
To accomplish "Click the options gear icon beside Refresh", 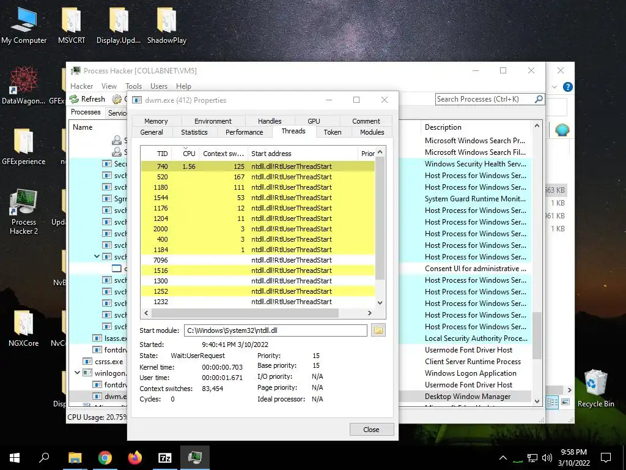I will (x=117, y=99).
